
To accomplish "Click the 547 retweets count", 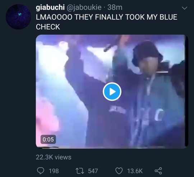I will (93, 171).
